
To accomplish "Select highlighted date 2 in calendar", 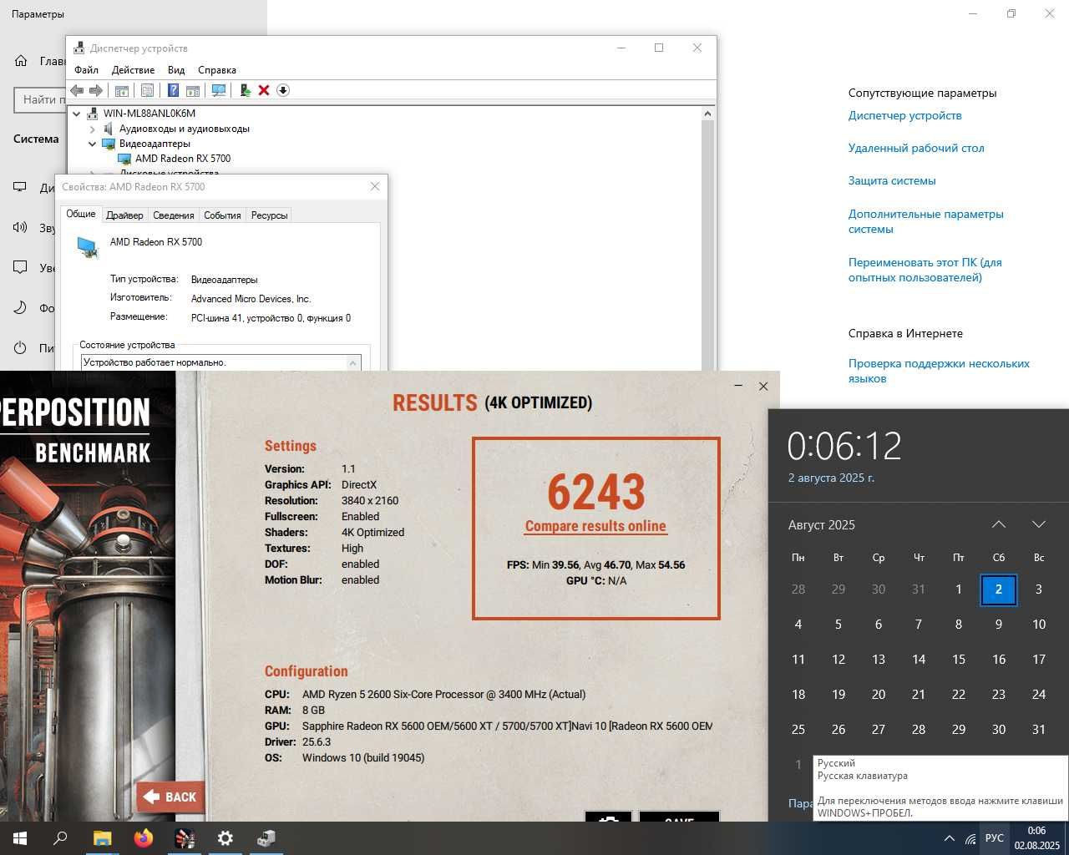I will [999, 589].
